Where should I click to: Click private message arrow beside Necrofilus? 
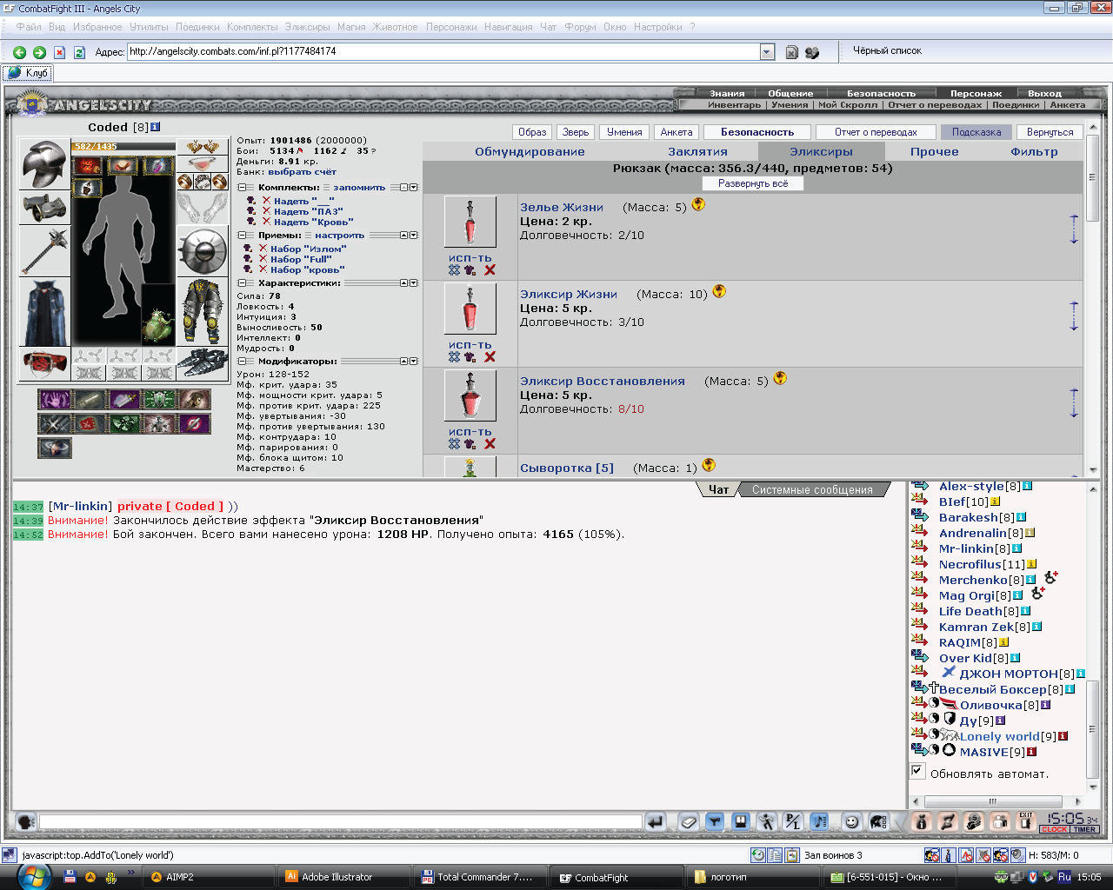click(x=919, y=563)
